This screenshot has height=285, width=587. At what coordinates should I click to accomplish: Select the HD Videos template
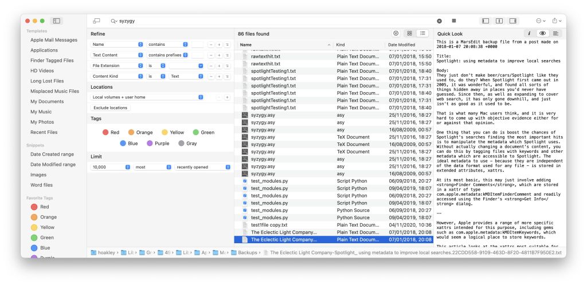pos(42,71)
